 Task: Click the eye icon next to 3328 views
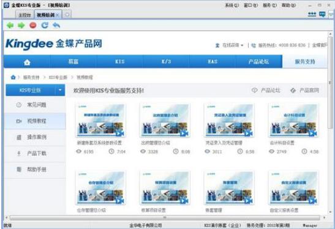[143, 151]
